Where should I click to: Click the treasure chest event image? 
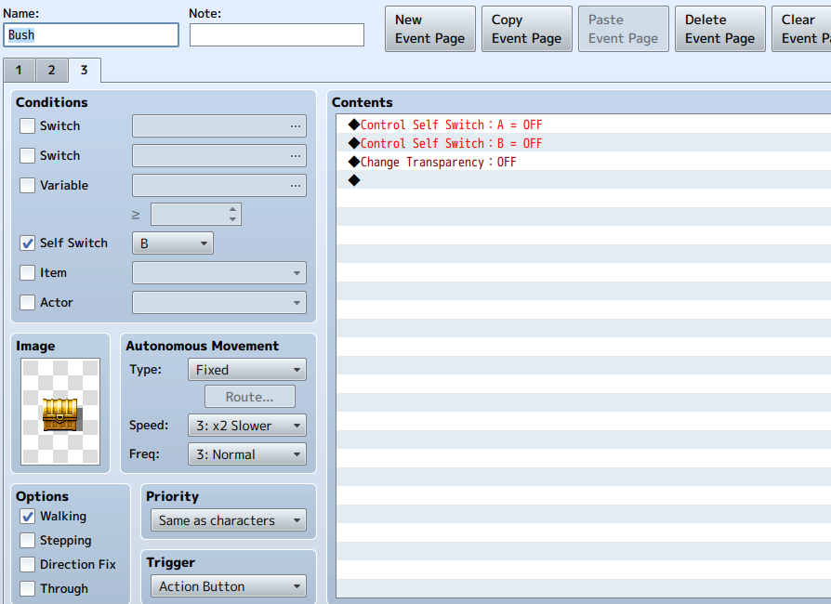pyautogui.click(x=60, y=412)
